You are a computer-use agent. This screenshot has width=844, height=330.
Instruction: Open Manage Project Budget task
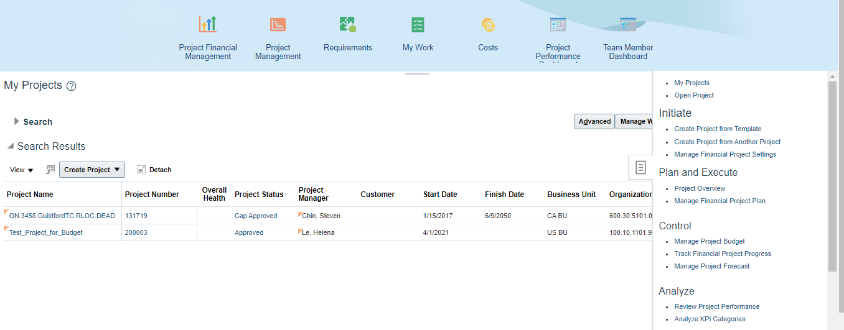pos(710,241)
